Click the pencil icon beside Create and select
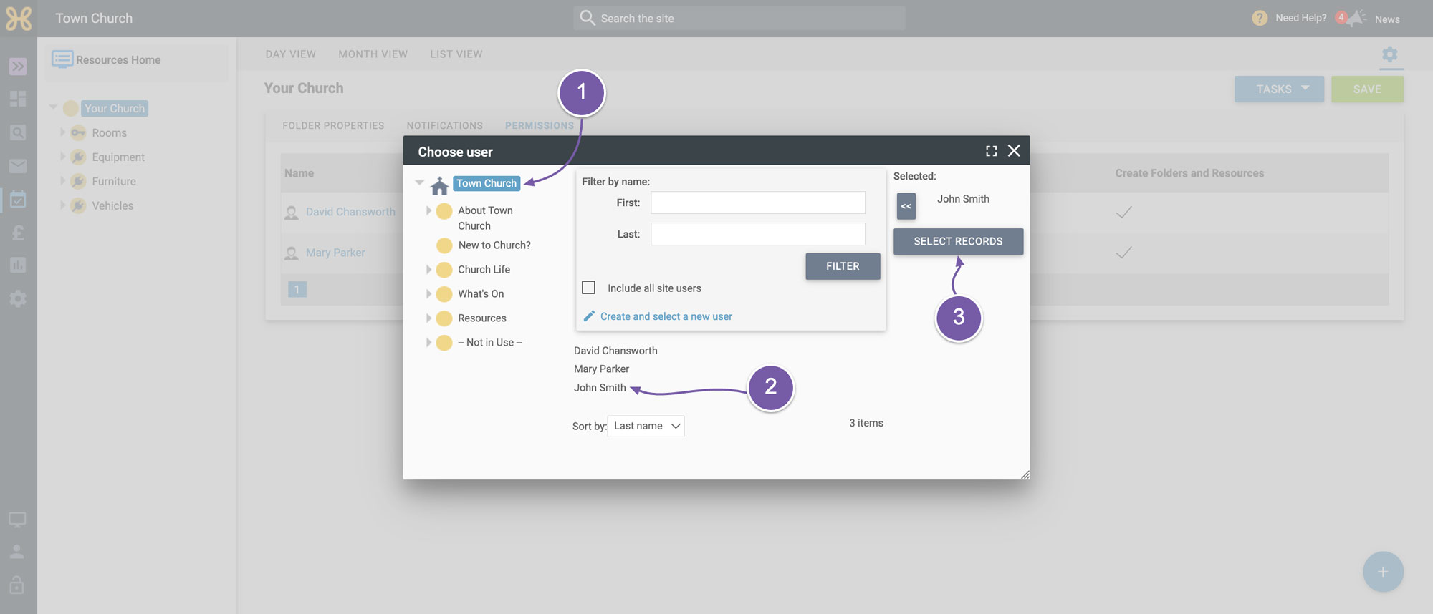 point(589,316)
